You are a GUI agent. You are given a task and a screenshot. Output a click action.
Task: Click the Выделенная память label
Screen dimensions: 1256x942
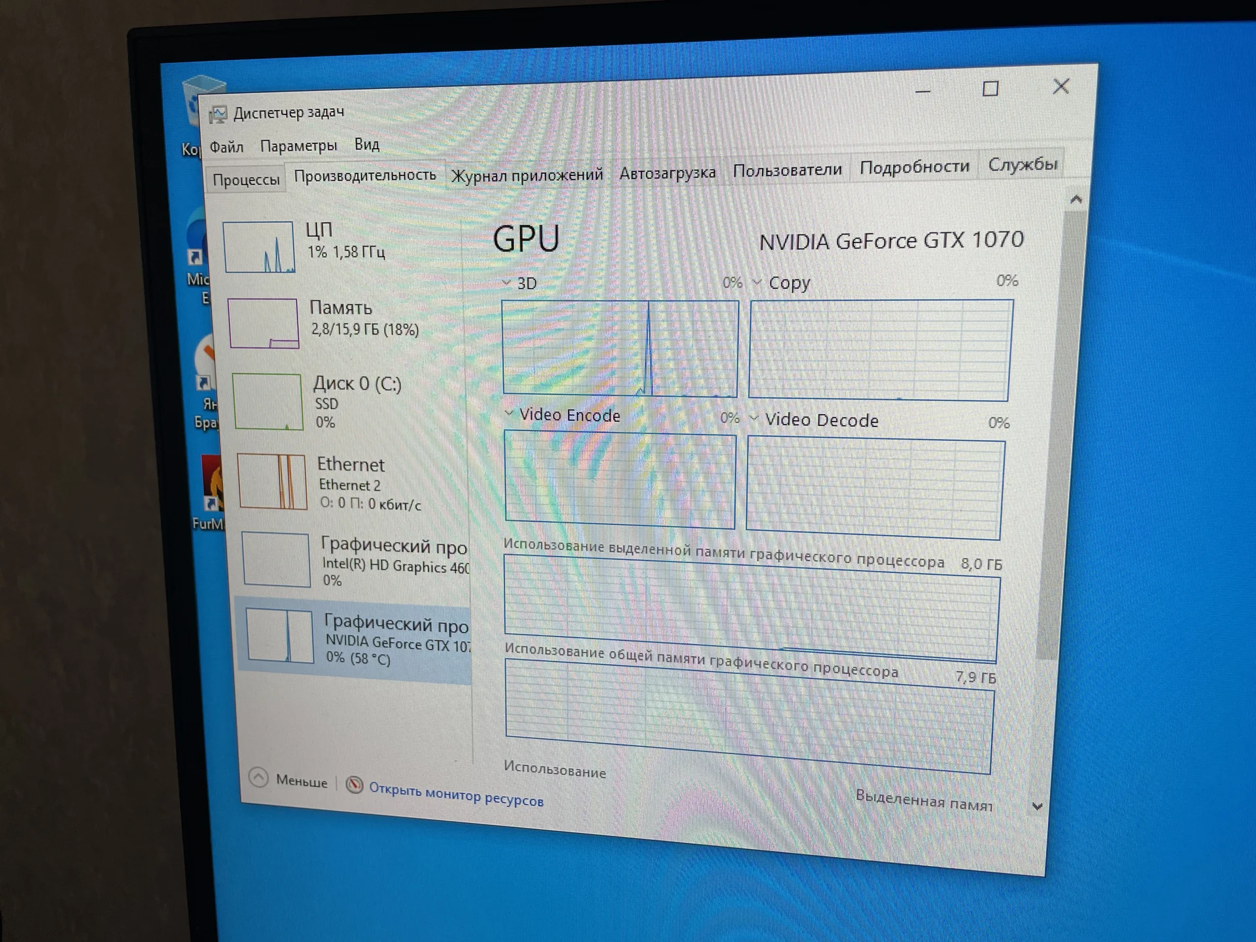924,800
